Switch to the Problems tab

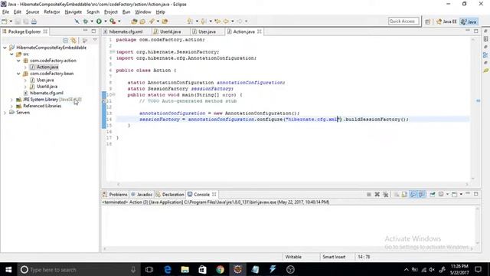115,194
